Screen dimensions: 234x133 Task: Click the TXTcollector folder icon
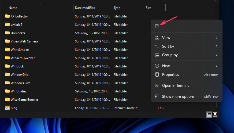(x=8, y=16)
